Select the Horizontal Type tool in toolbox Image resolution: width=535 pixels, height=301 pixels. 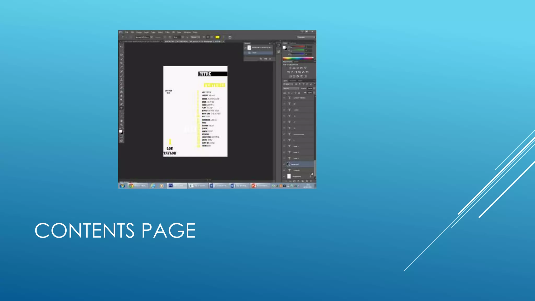coord(121,108)
